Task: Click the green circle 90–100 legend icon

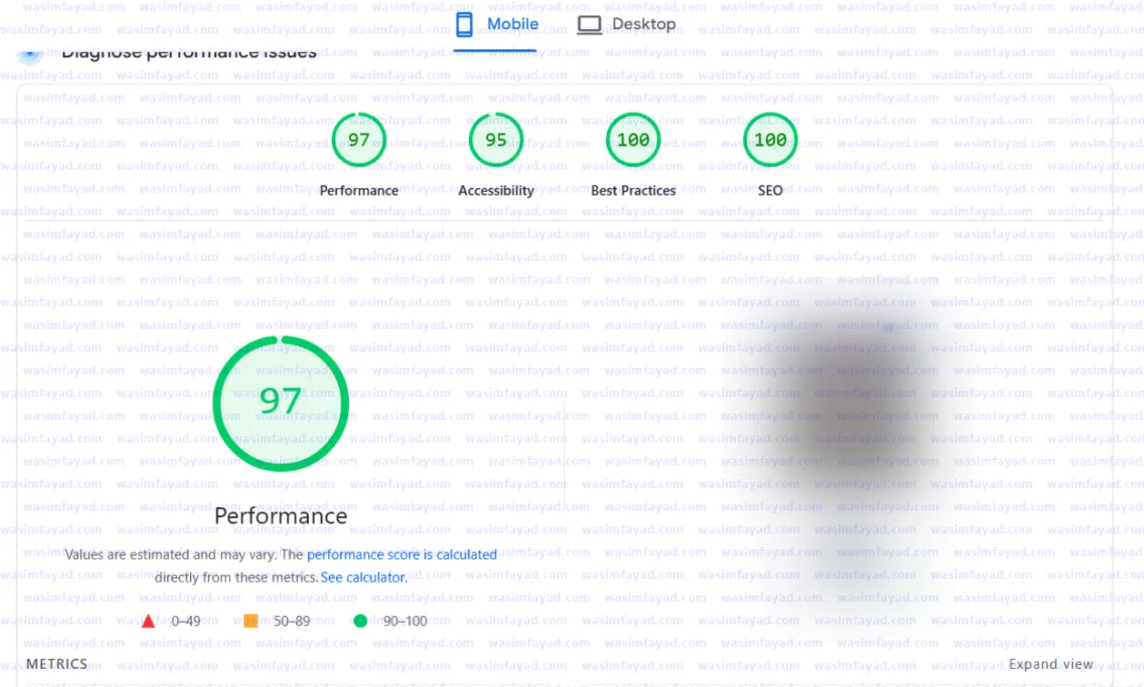Action: click(360, 622)
